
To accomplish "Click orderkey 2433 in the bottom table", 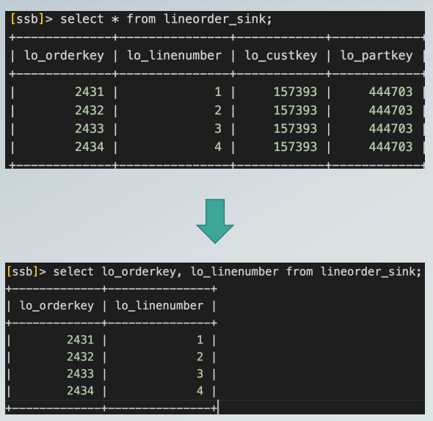I will tap(80, 373).
